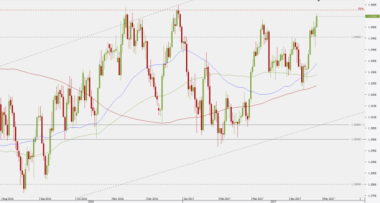The width and height of the screenshot is (380, 203).
Task: Click the Mar 2017 date label
Action: 258,199
